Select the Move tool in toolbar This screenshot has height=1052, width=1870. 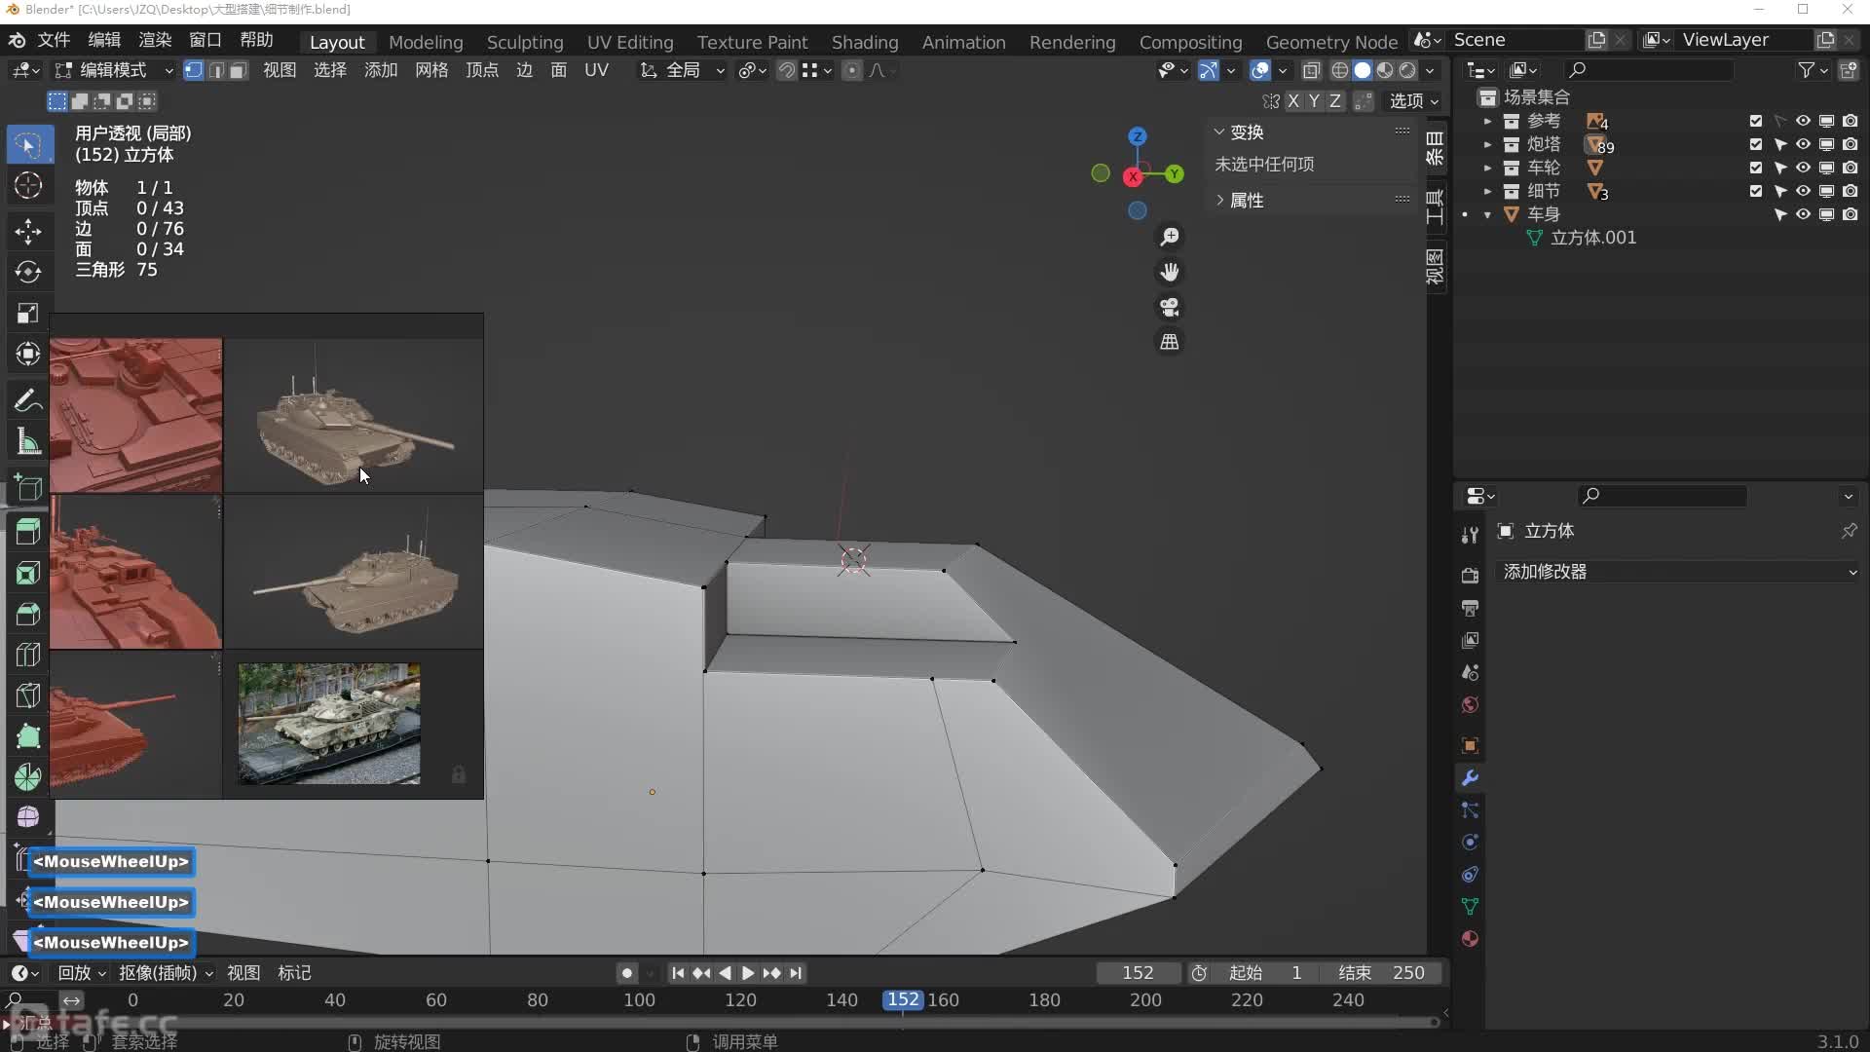[27, 231]
